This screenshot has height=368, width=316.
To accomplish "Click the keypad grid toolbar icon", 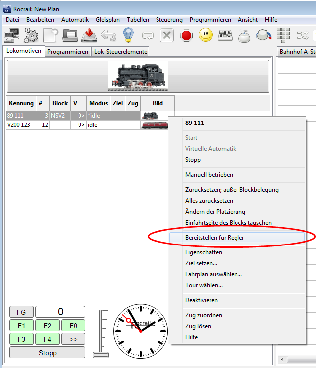I will pos(283,35).
